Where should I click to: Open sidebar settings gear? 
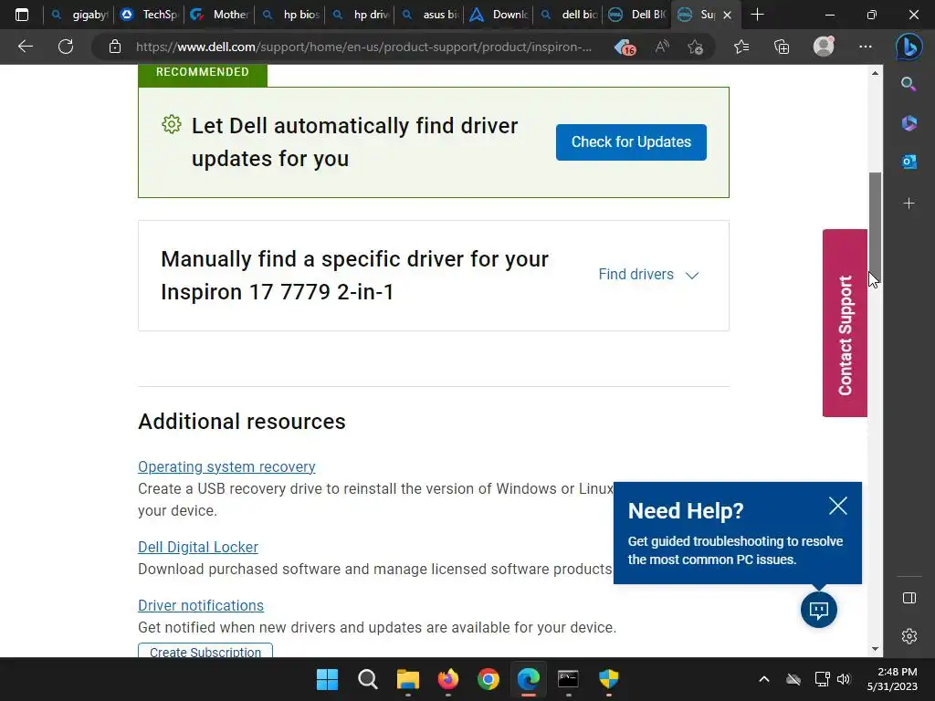coord(909,636)
